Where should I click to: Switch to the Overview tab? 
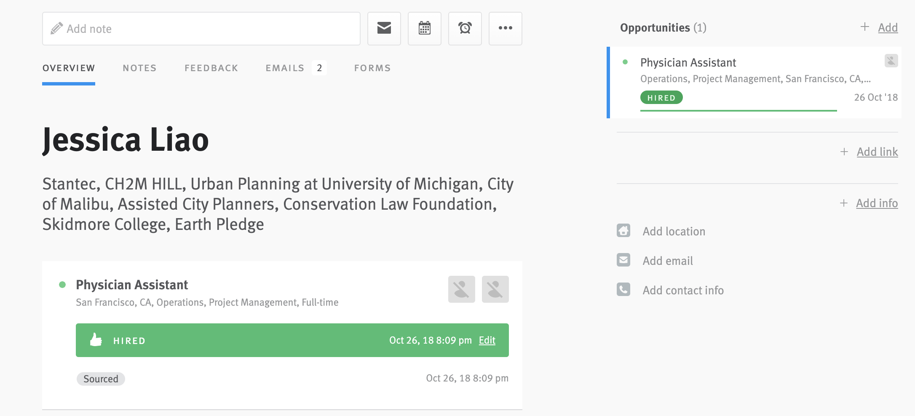[69, 68]
